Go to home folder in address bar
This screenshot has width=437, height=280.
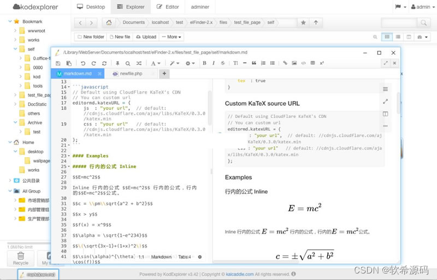(109, 22)
